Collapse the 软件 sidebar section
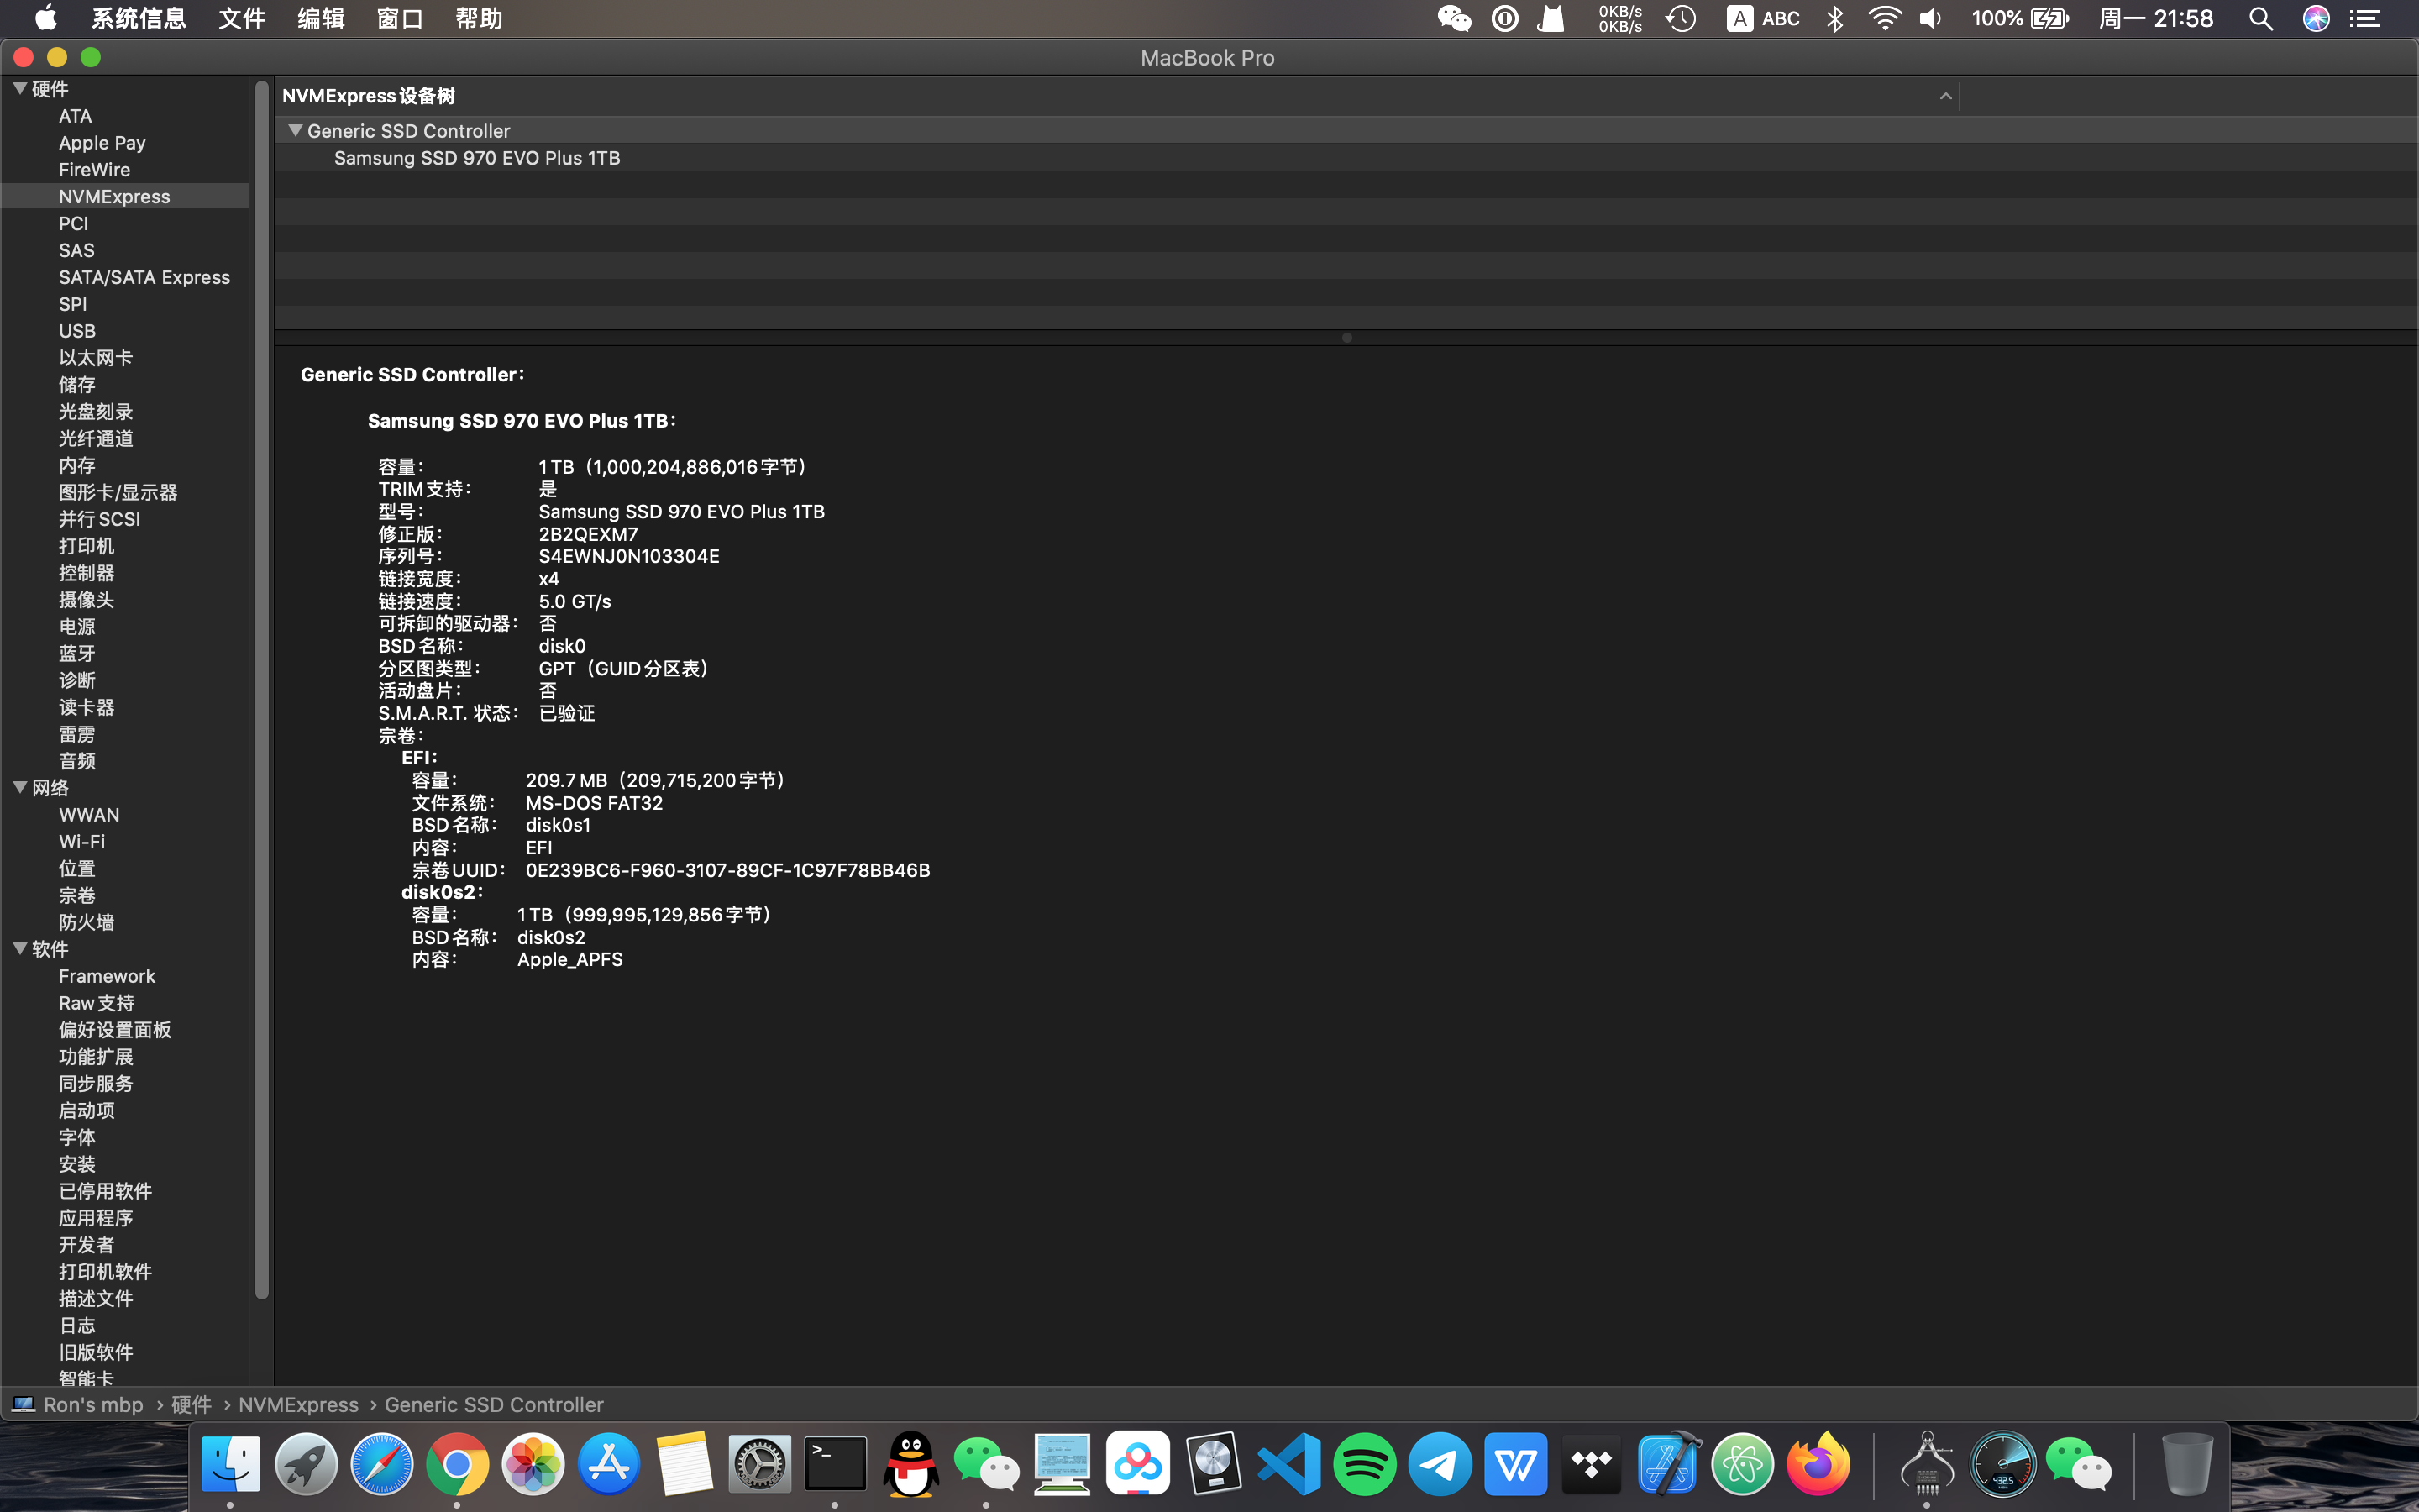 click(19, 949)
